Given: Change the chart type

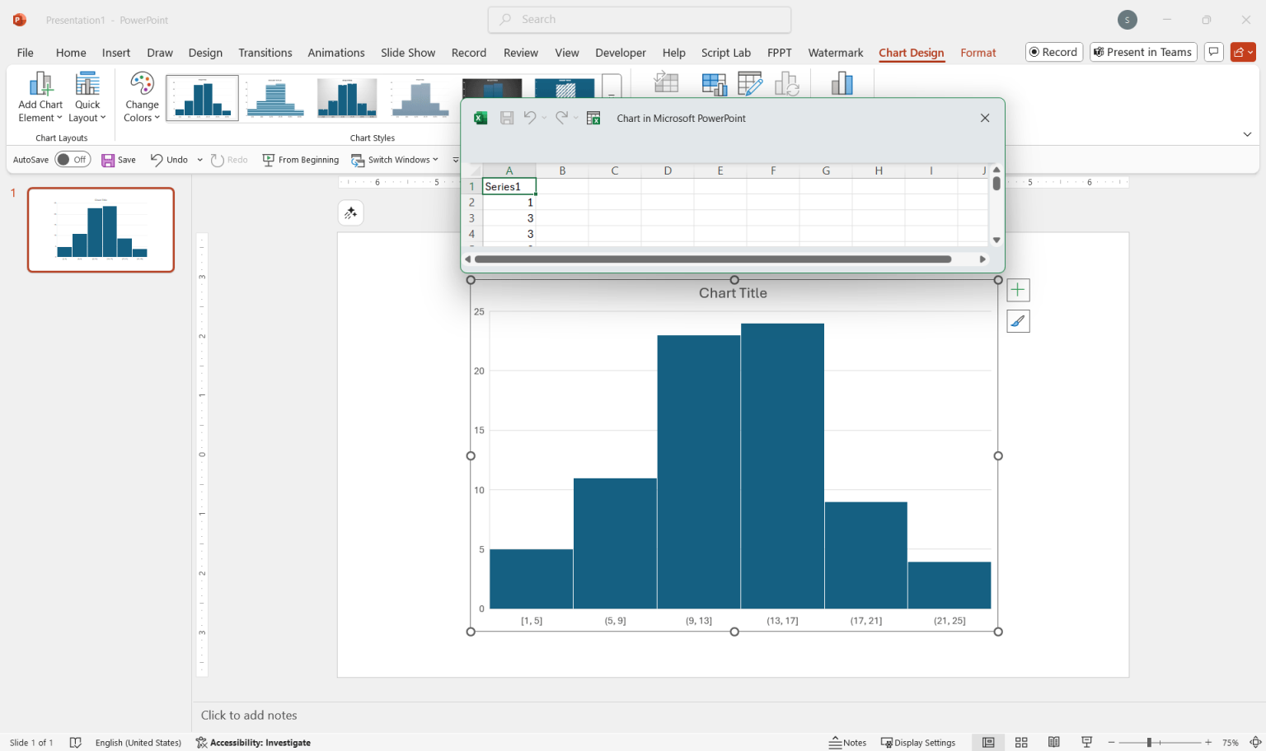Looking at the screenshot, I should 842,82.
